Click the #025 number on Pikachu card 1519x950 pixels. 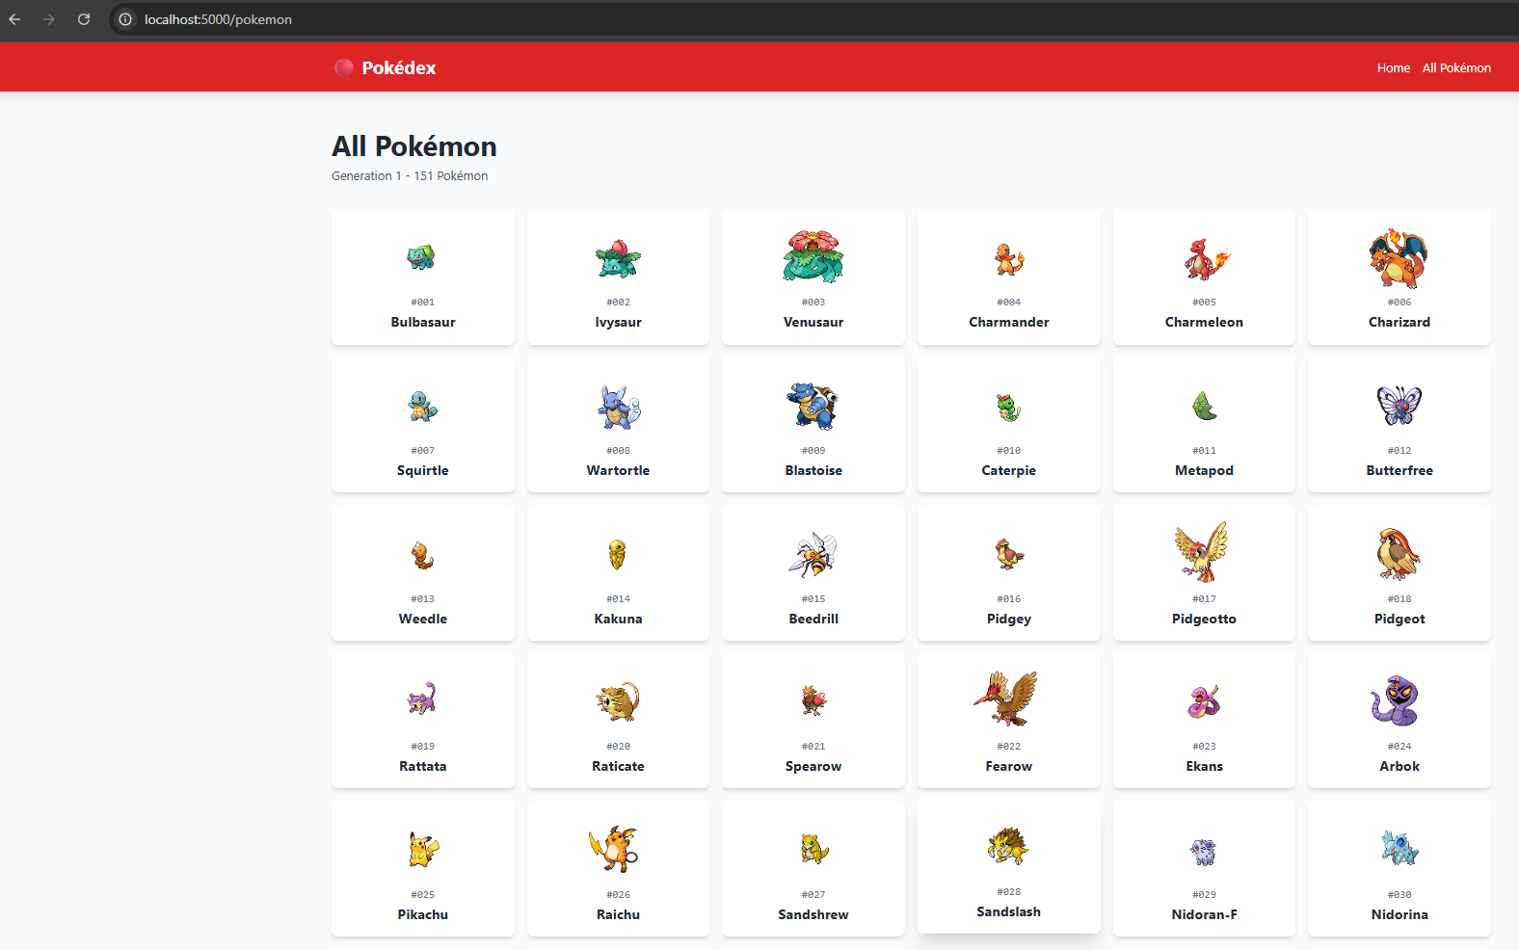[x=422, y=894]
